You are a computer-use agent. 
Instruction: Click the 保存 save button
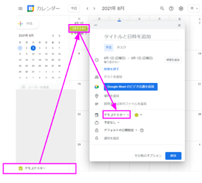click(x=173, y=156)
